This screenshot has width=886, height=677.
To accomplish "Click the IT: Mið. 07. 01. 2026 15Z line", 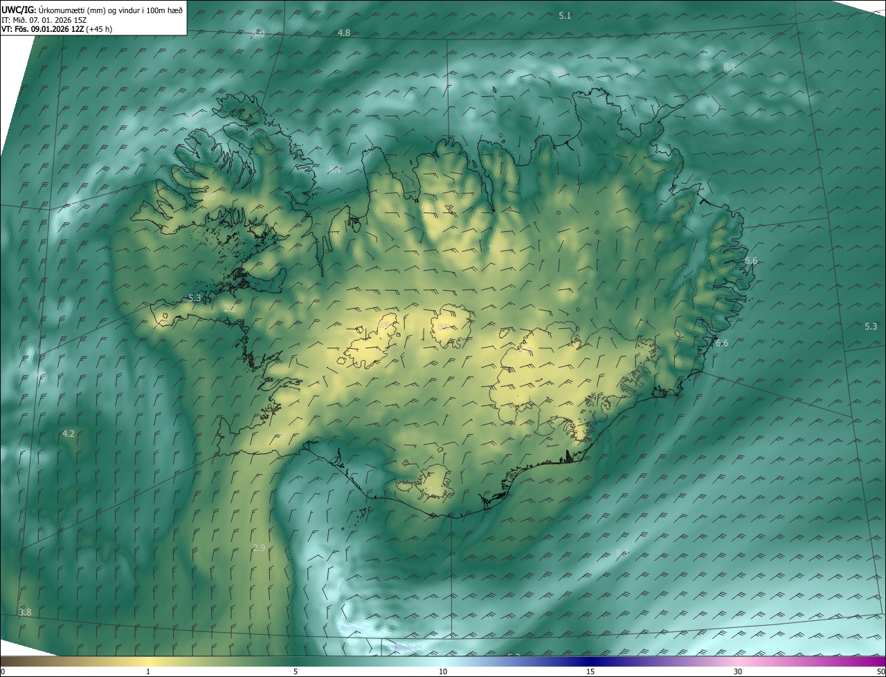I will click(44, 19).
